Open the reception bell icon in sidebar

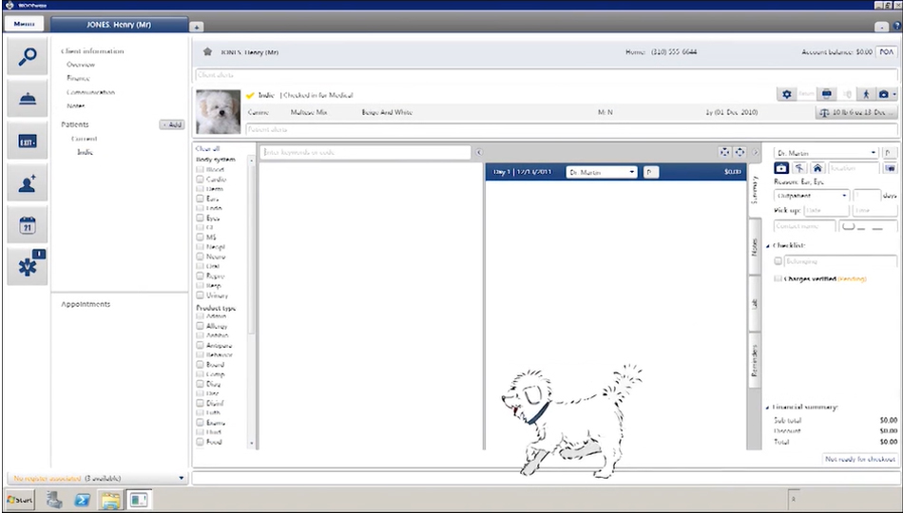coord(27,98)
